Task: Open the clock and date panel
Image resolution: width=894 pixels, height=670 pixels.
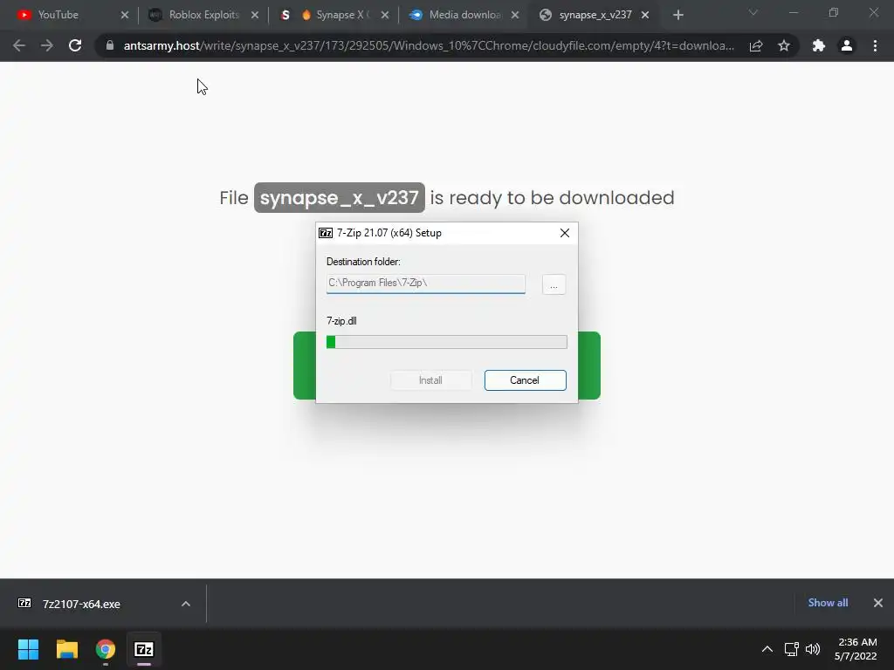Action: click(856, 649)
